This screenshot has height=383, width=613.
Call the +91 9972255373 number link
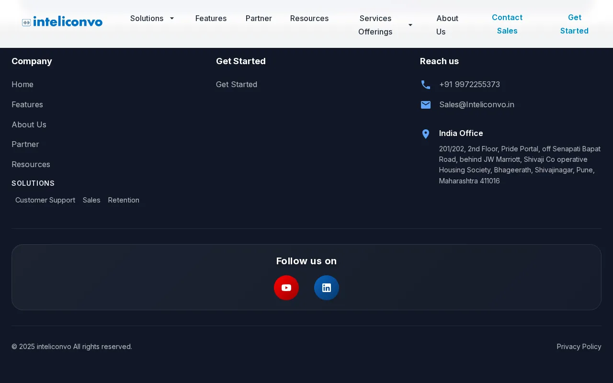coord(469,84)
